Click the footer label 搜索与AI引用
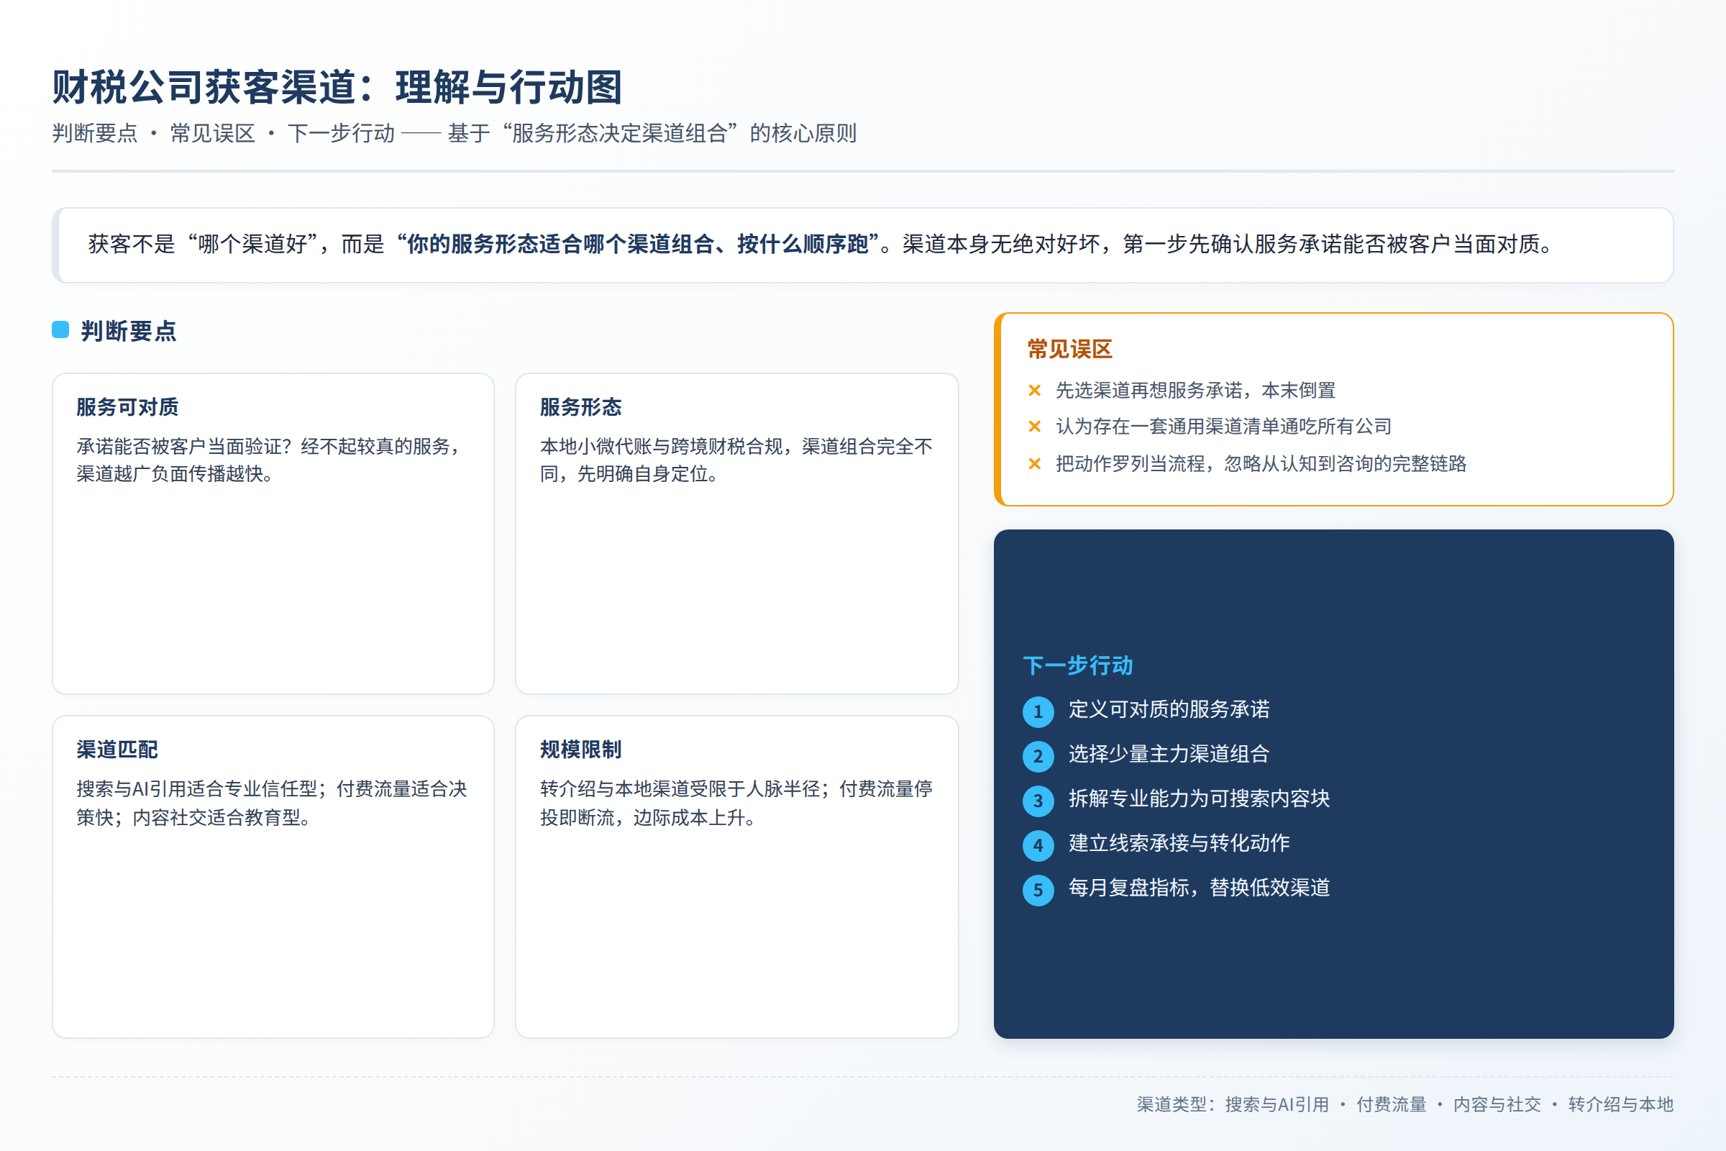This screenshot has height=1151, width=1726. coord(1277,1105)
